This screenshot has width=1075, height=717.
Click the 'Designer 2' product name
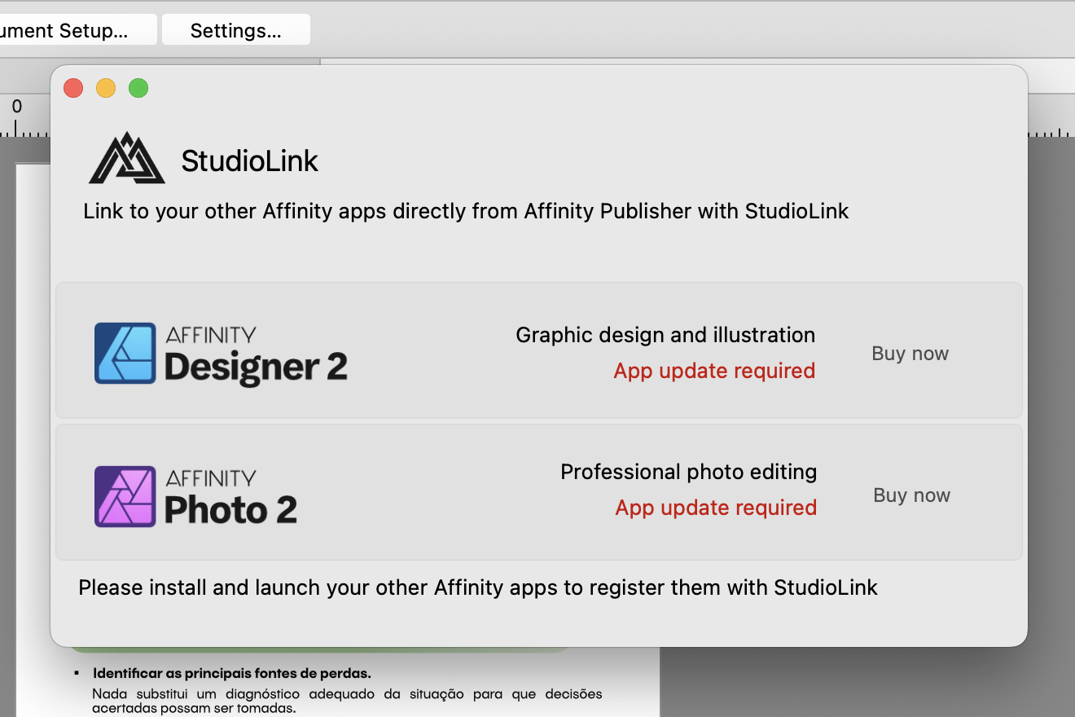(256, 367)
